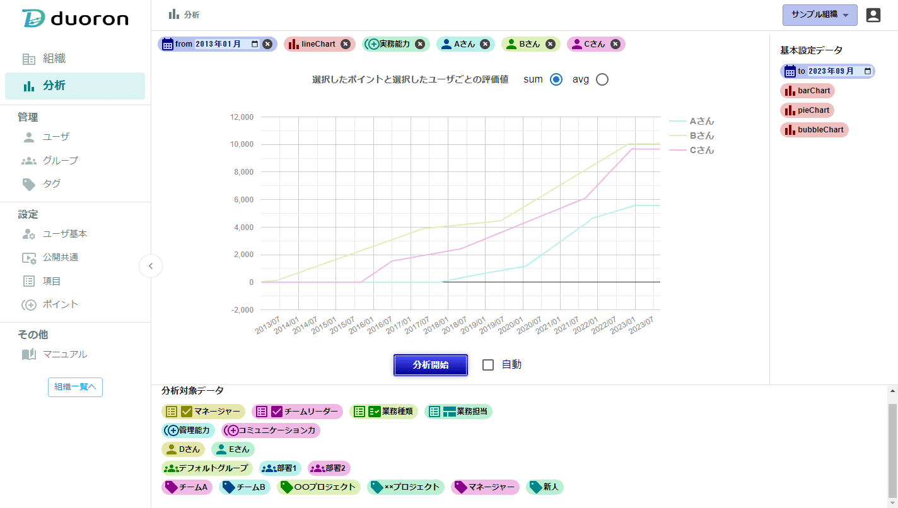Image resolution: width=898 pixels, height=508 pixels.
Task: Select the チームリーダー chip
Action: coord(297,412)
